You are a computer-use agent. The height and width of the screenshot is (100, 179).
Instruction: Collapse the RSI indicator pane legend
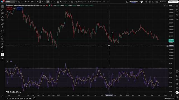8,61
